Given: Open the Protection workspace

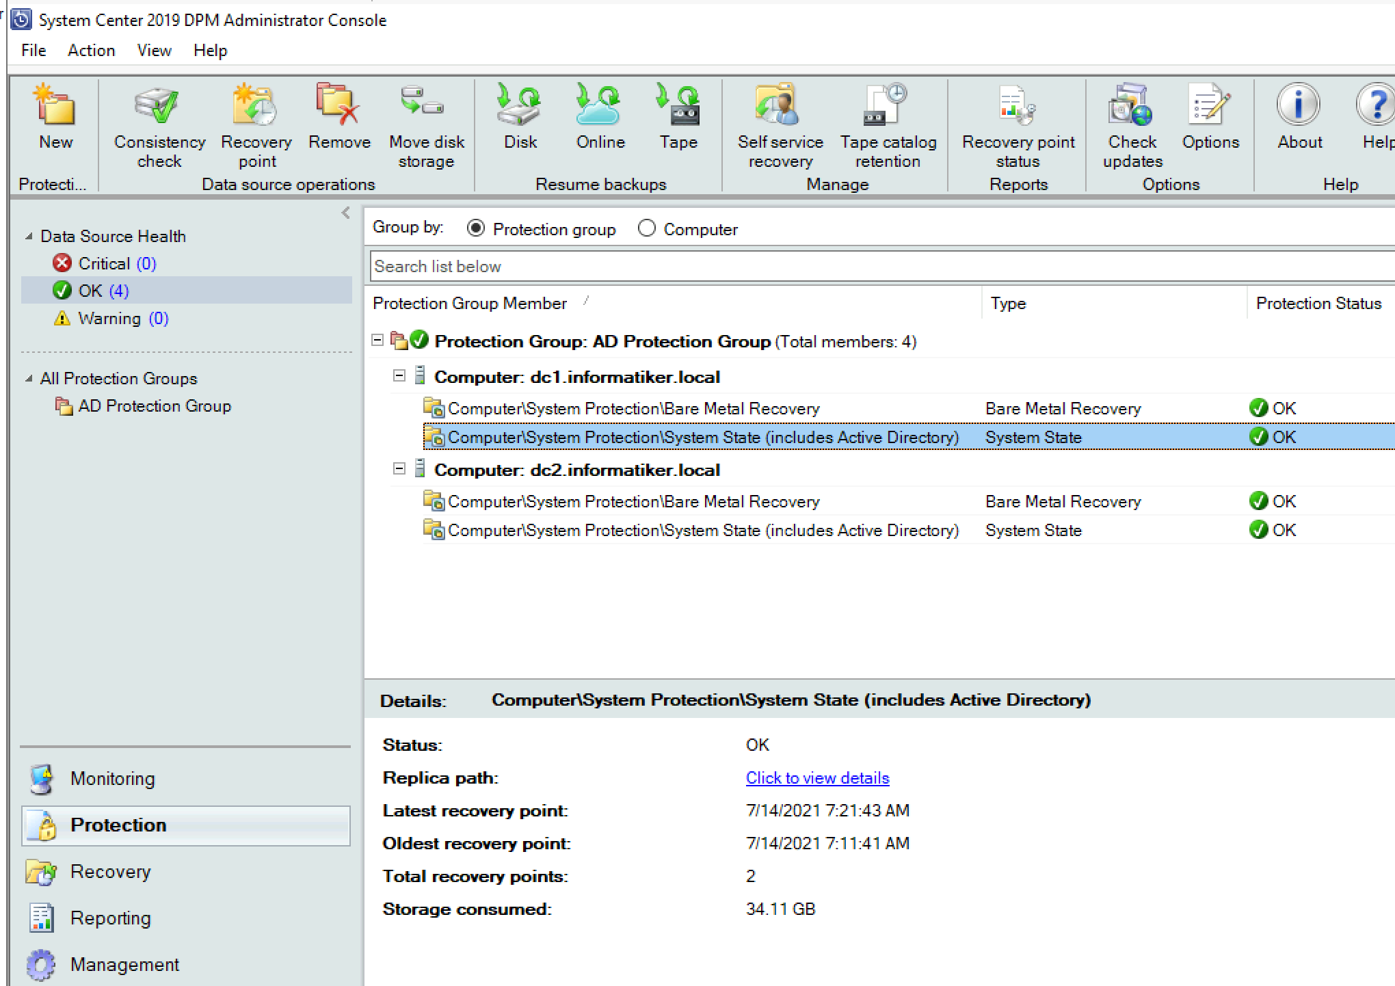Looking at the screenshot, I should pos(185,825).
